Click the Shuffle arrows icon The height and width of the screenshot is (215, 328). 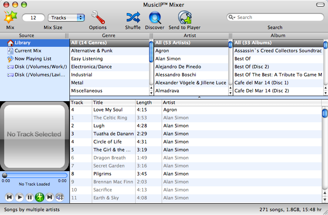tap(133, 17)
